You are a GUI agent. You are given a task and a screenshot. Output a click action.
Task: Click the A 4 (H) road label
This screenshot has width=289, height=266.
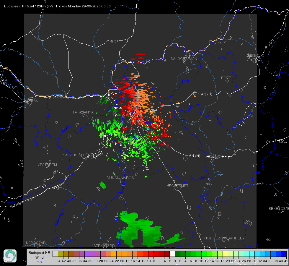coord(195,156)
